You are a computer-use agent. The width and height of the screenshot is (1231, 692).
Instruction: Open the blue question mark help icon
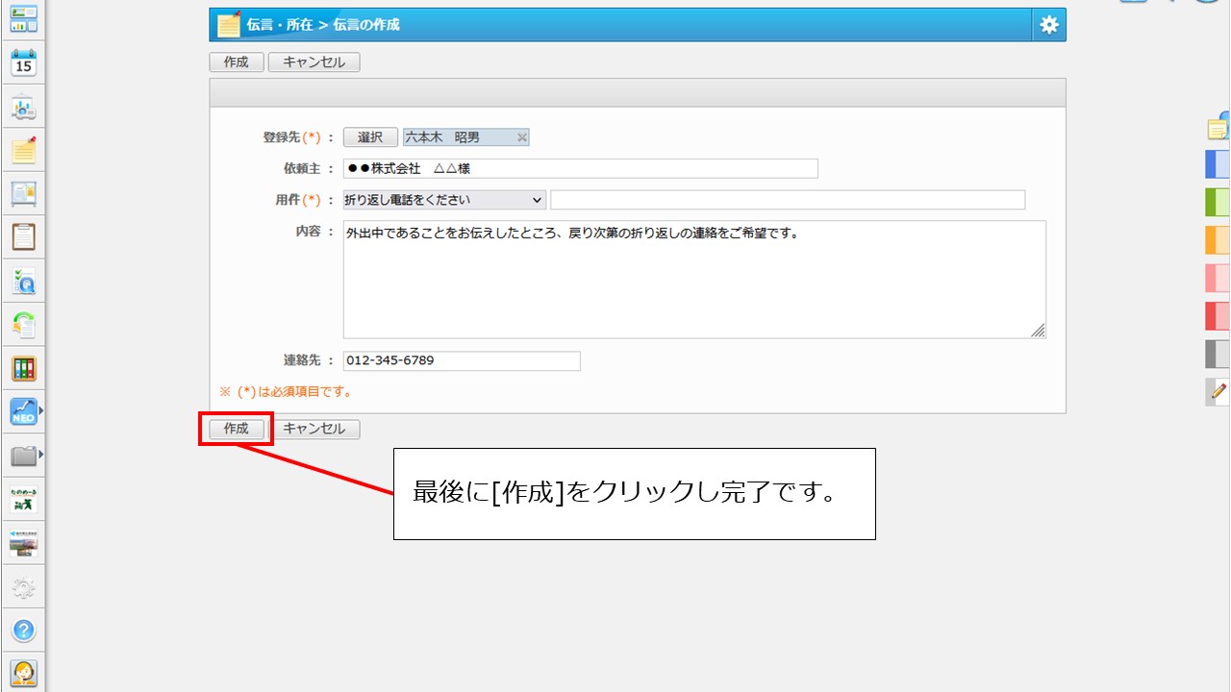coord(23,630)
